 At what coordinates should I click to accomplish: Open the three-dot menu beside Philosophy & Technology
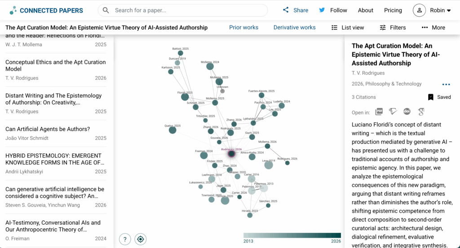click(x=446, y=85)
